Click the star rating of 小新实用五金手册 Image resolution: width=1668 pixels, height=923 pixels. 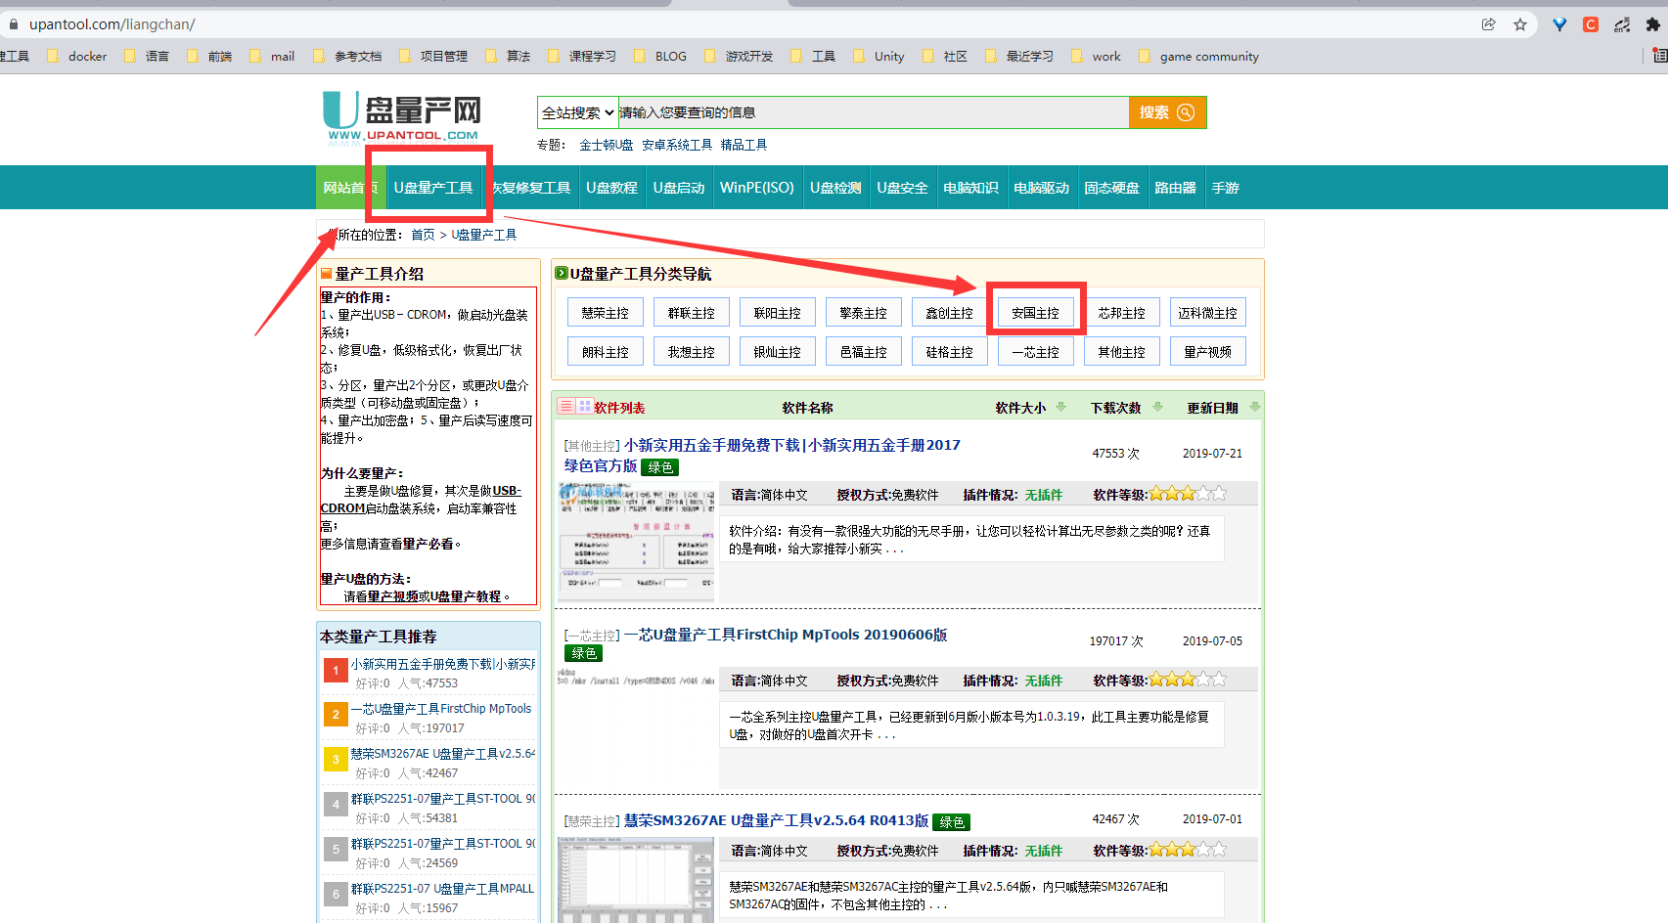tap(1187, 494)
